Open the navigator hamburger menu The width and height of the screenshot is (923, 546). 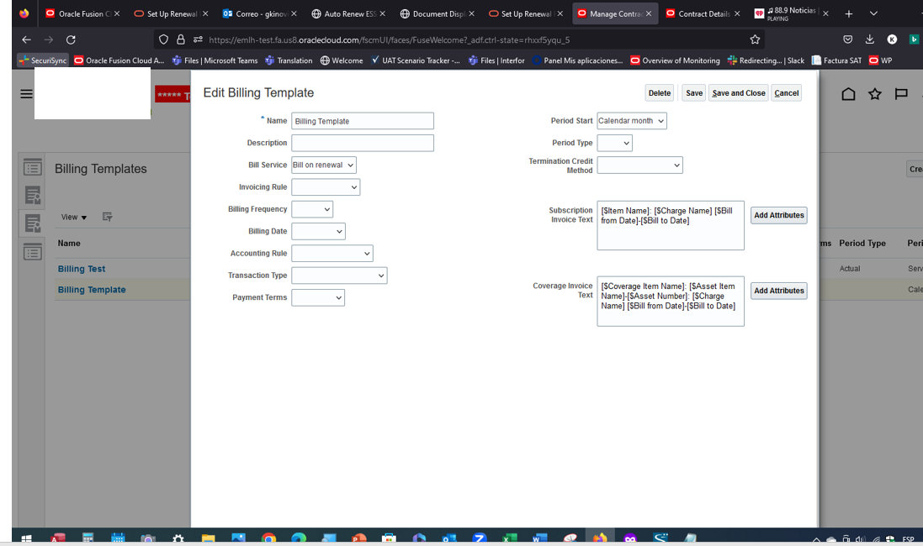[x=26, y=94]
